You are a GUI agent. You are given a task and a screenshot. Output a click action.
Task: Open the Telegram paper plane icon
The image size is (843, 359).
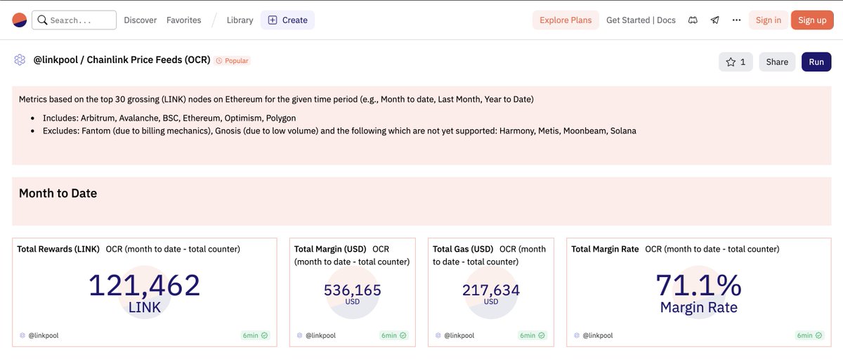(714, 20)
